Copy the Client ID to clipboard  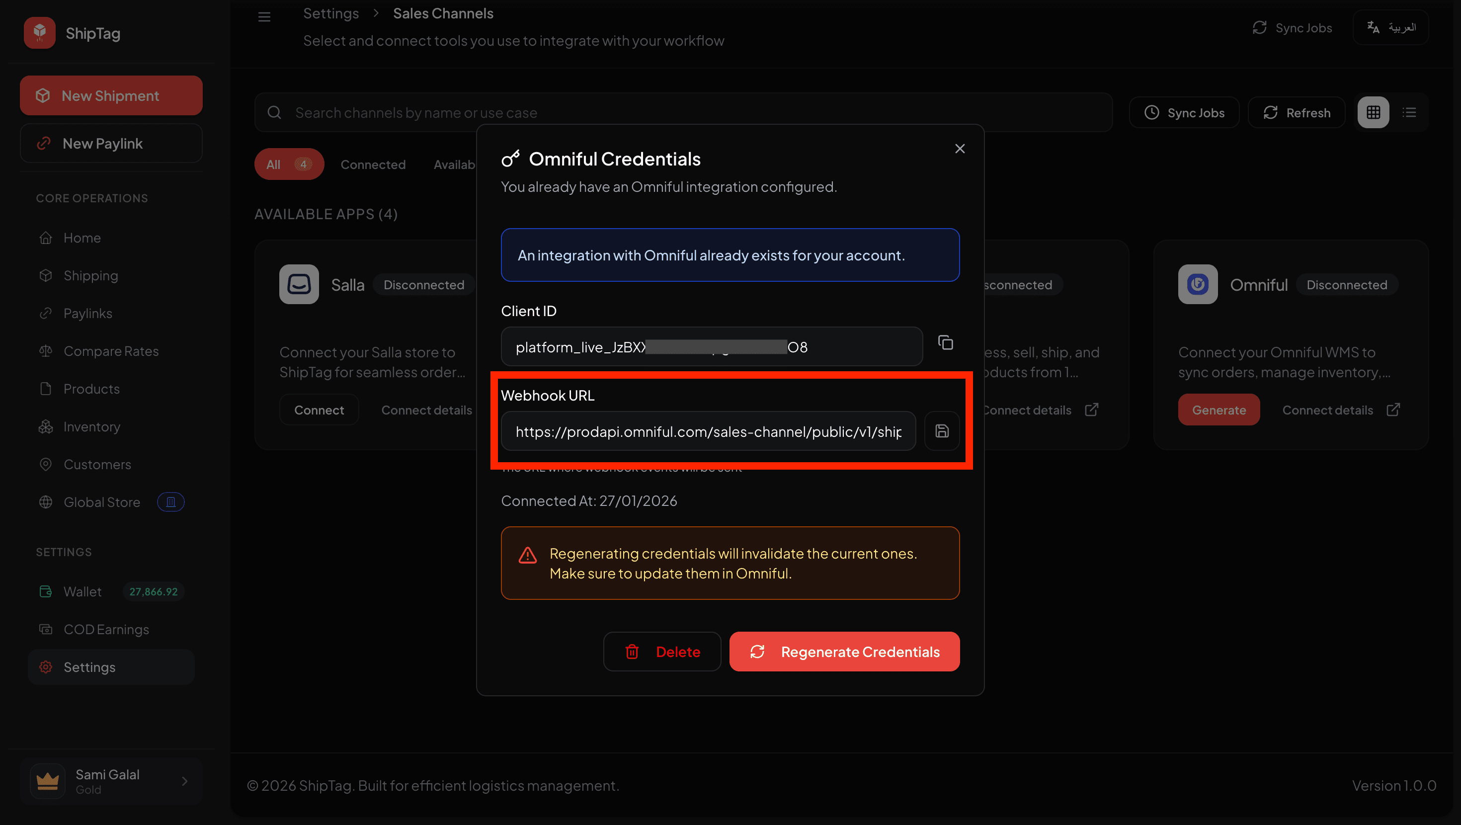pos(945,343)
